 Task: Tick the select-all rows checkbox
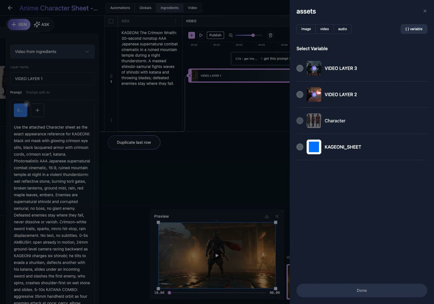pyautogui.click(x=111, y=21)
